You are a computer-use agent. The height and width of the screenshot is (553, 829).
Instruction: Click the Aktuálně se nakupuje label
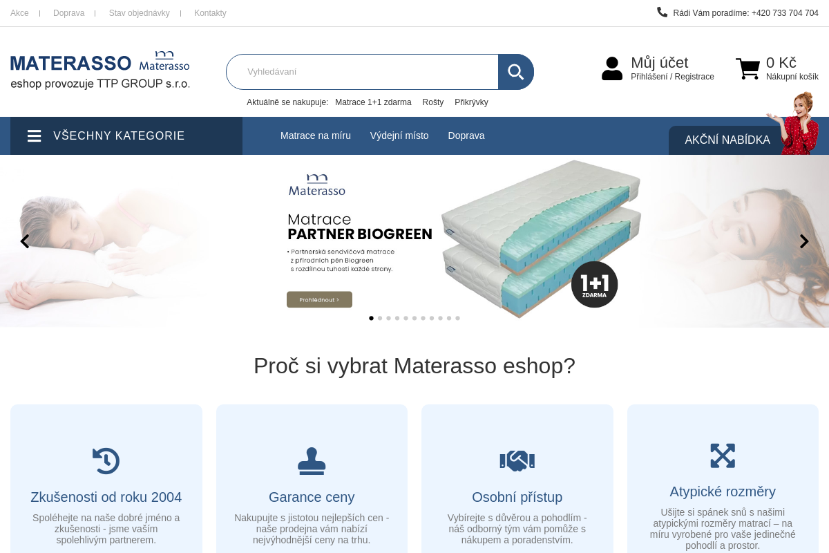pyautogui.click(x=287, y=102)
